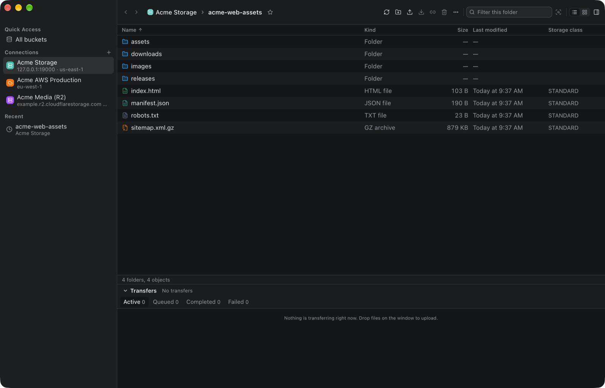Select the Queued transfers tab
Viewport: 605px width, 388px height.
[166, 302]
